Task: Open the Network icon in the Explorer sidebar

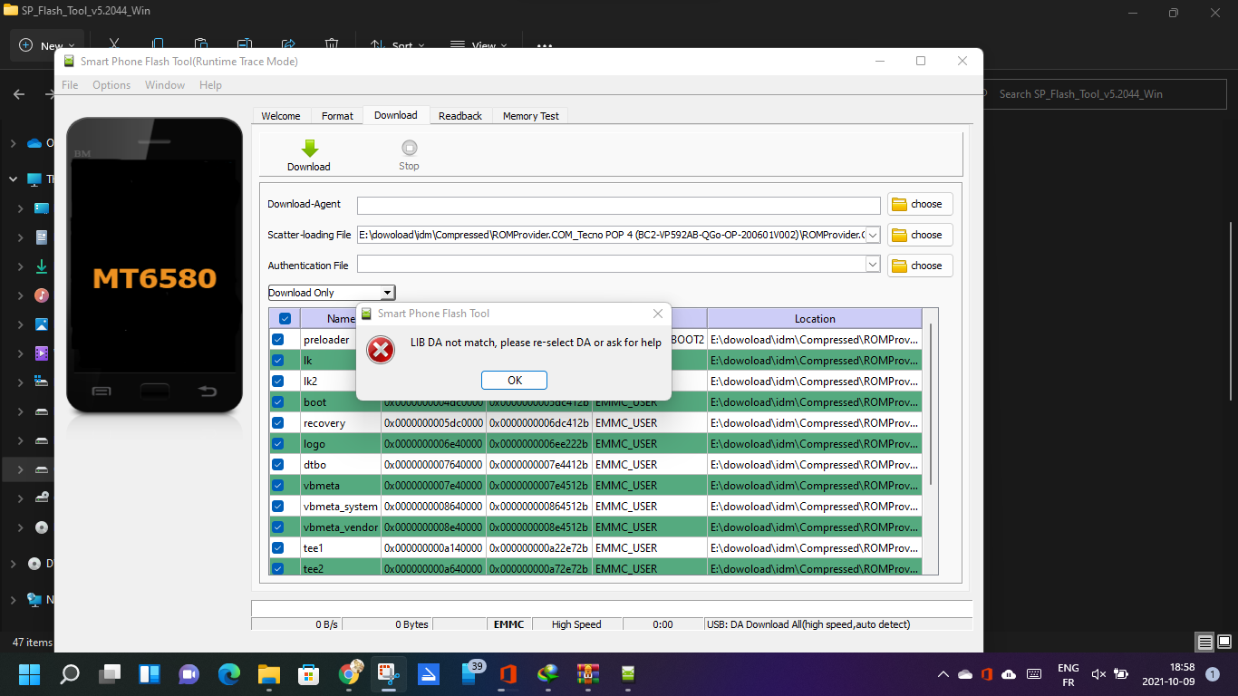Action: point(35,600)
